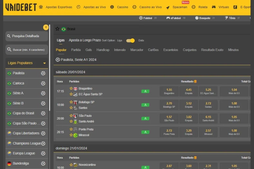Click the sidebar vertical scrollbar

50,68
